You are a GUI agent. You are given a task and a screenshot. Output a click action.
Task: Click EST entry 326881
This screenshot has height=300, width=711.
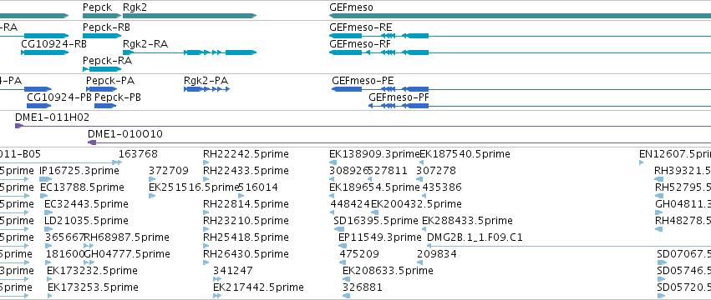pyautogui.click(x=363, y=288)
